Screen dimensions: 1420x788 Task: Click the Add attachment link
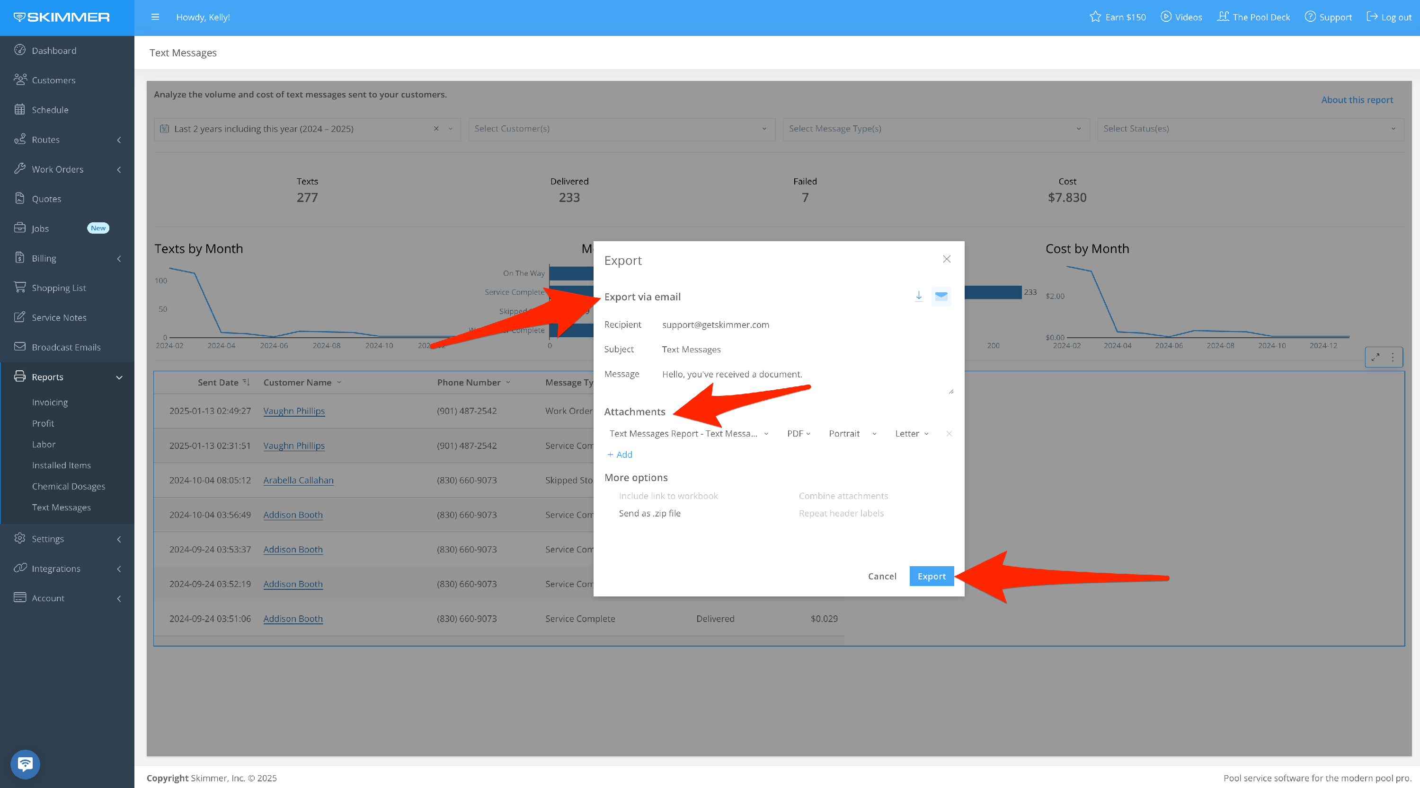pyautogui.click(x=620, y=454)
